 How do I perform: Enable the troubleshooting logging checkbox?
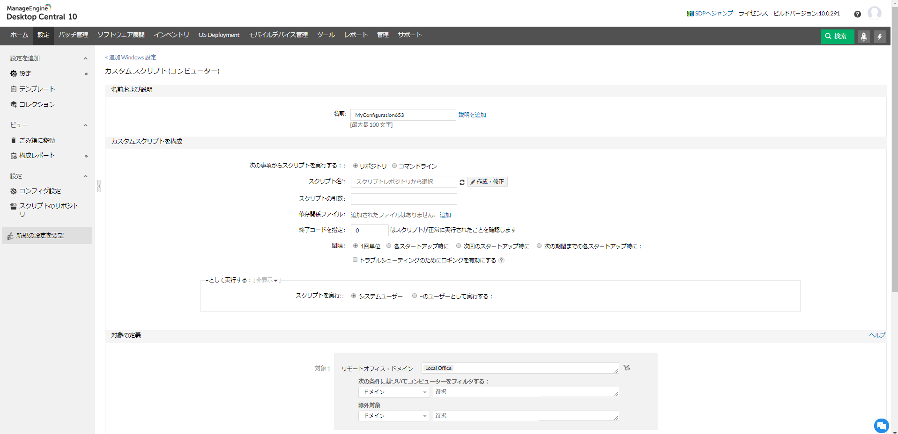[355, 260]
